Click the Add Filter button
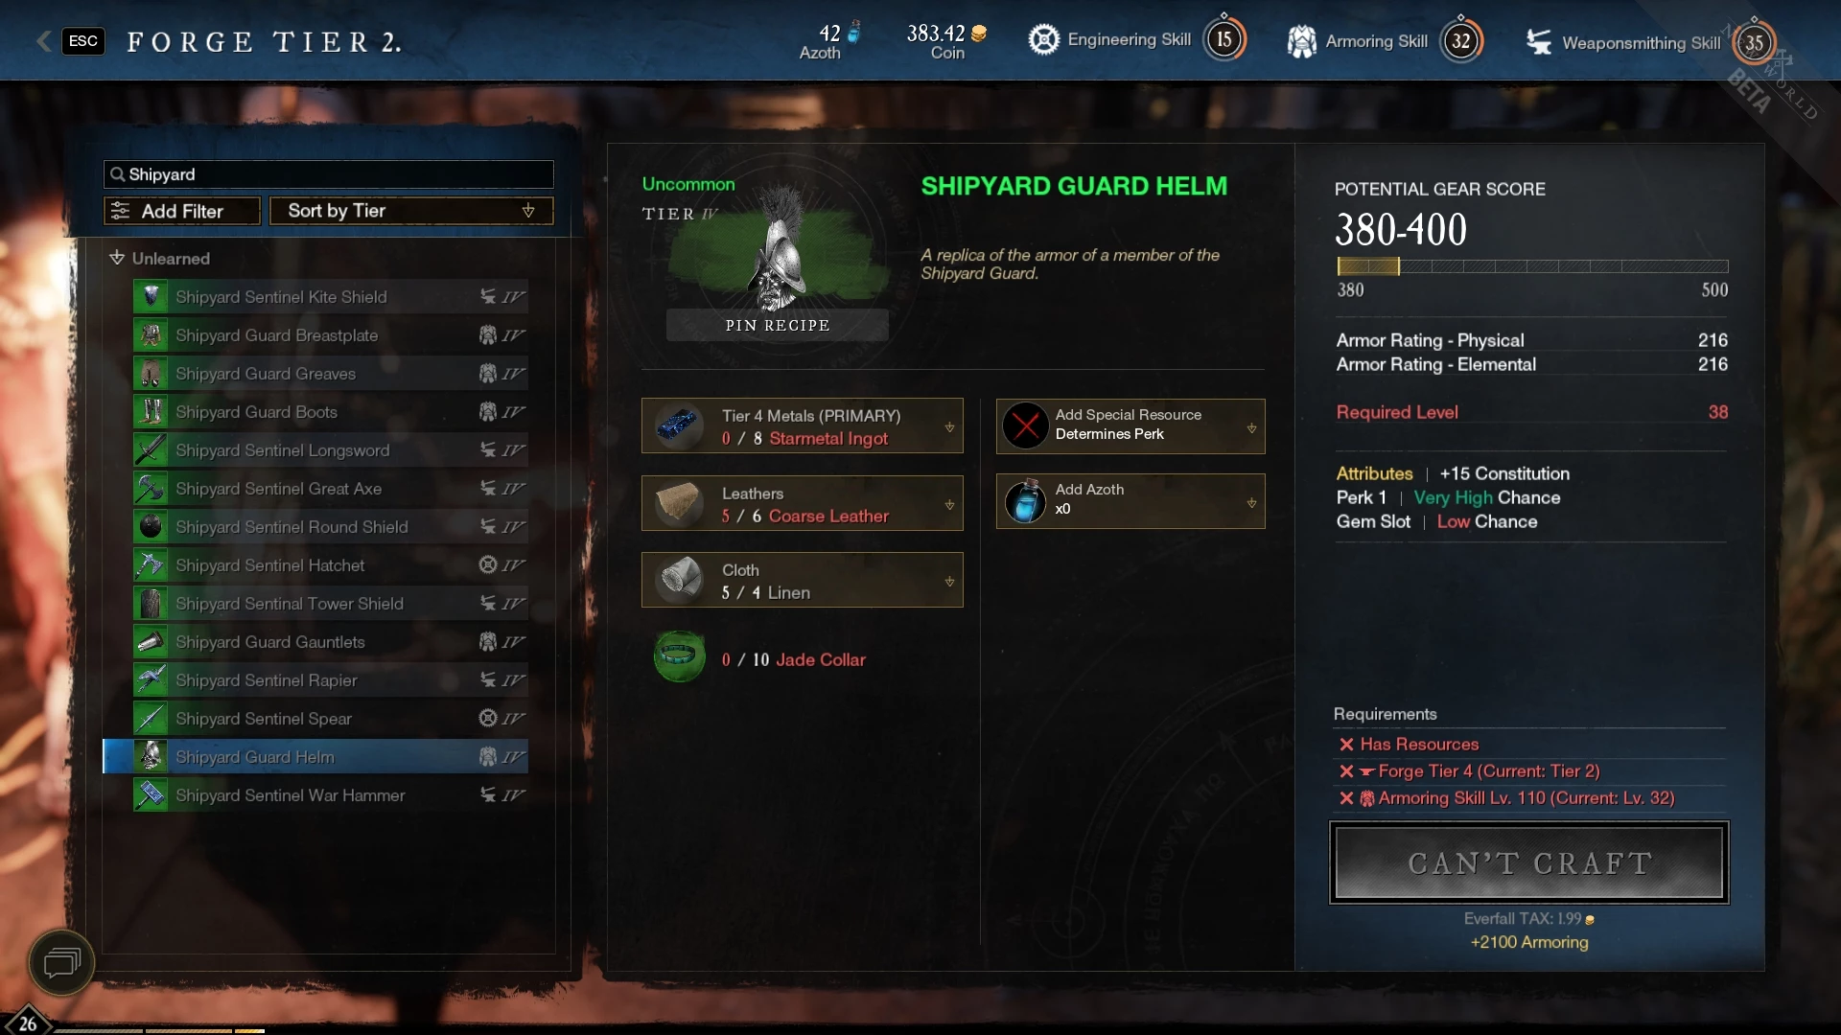This screenshot has height=1035, width=1841. coord(182,211)
